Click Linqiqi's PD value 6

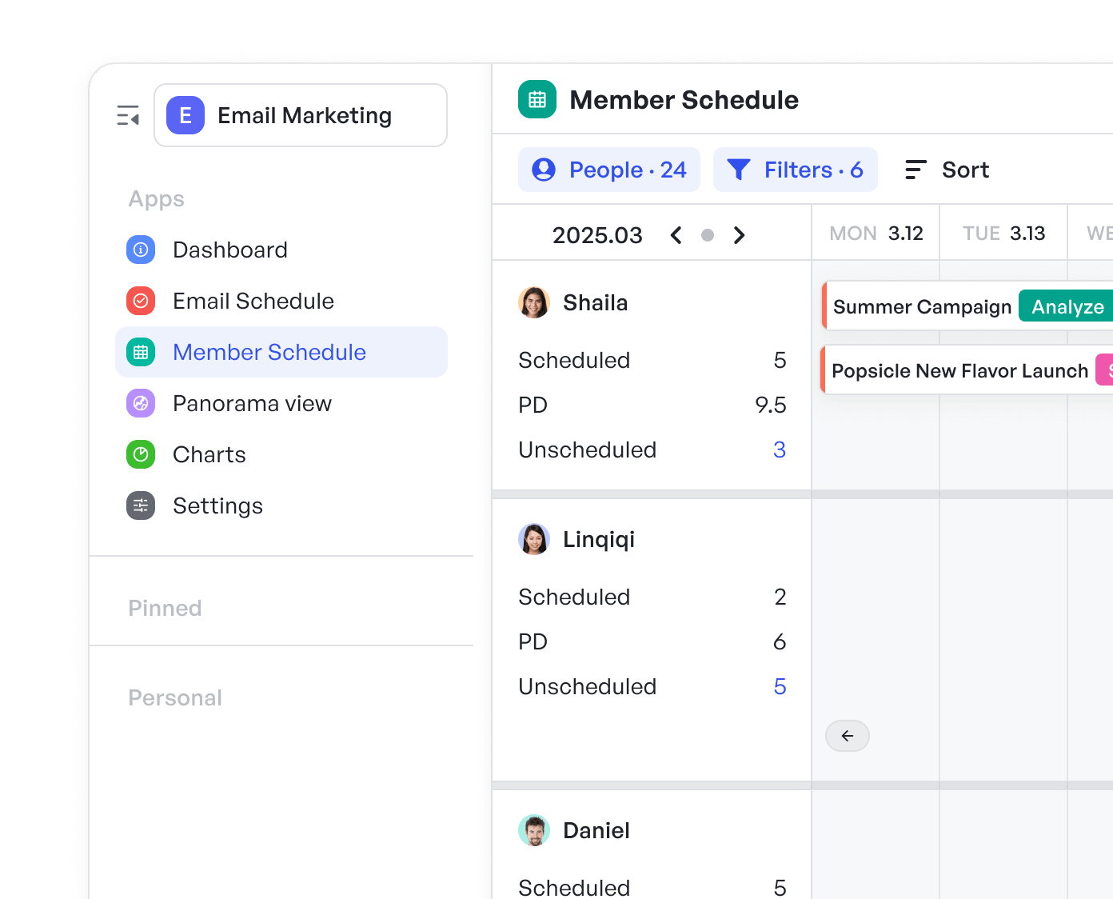click(780, 641)
